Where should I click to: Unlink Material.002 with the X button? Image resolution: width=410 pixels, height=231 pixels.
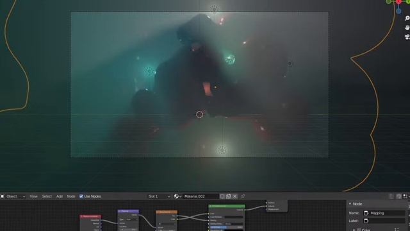point(235,196)
